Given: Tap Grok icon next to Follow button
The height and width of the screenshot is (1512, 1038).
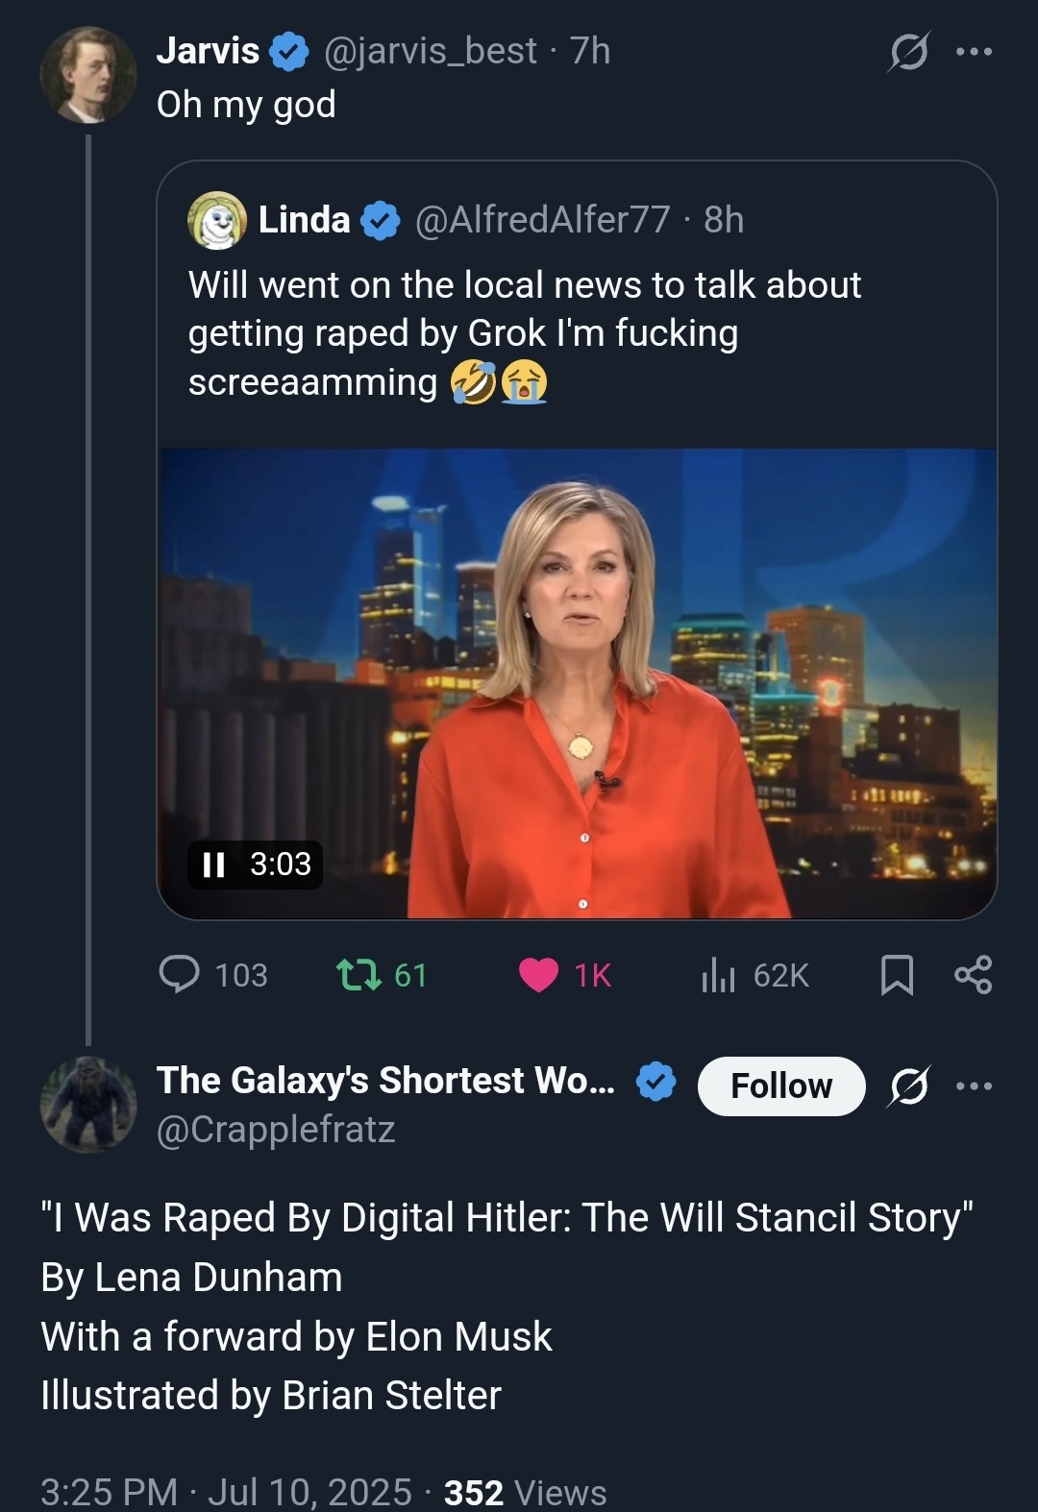Looking at the screenshot, I should pyautogui.click(x=908, y=1086).
